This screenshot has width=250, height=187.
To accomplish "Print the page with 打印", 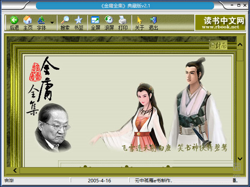I will [123, 23].
